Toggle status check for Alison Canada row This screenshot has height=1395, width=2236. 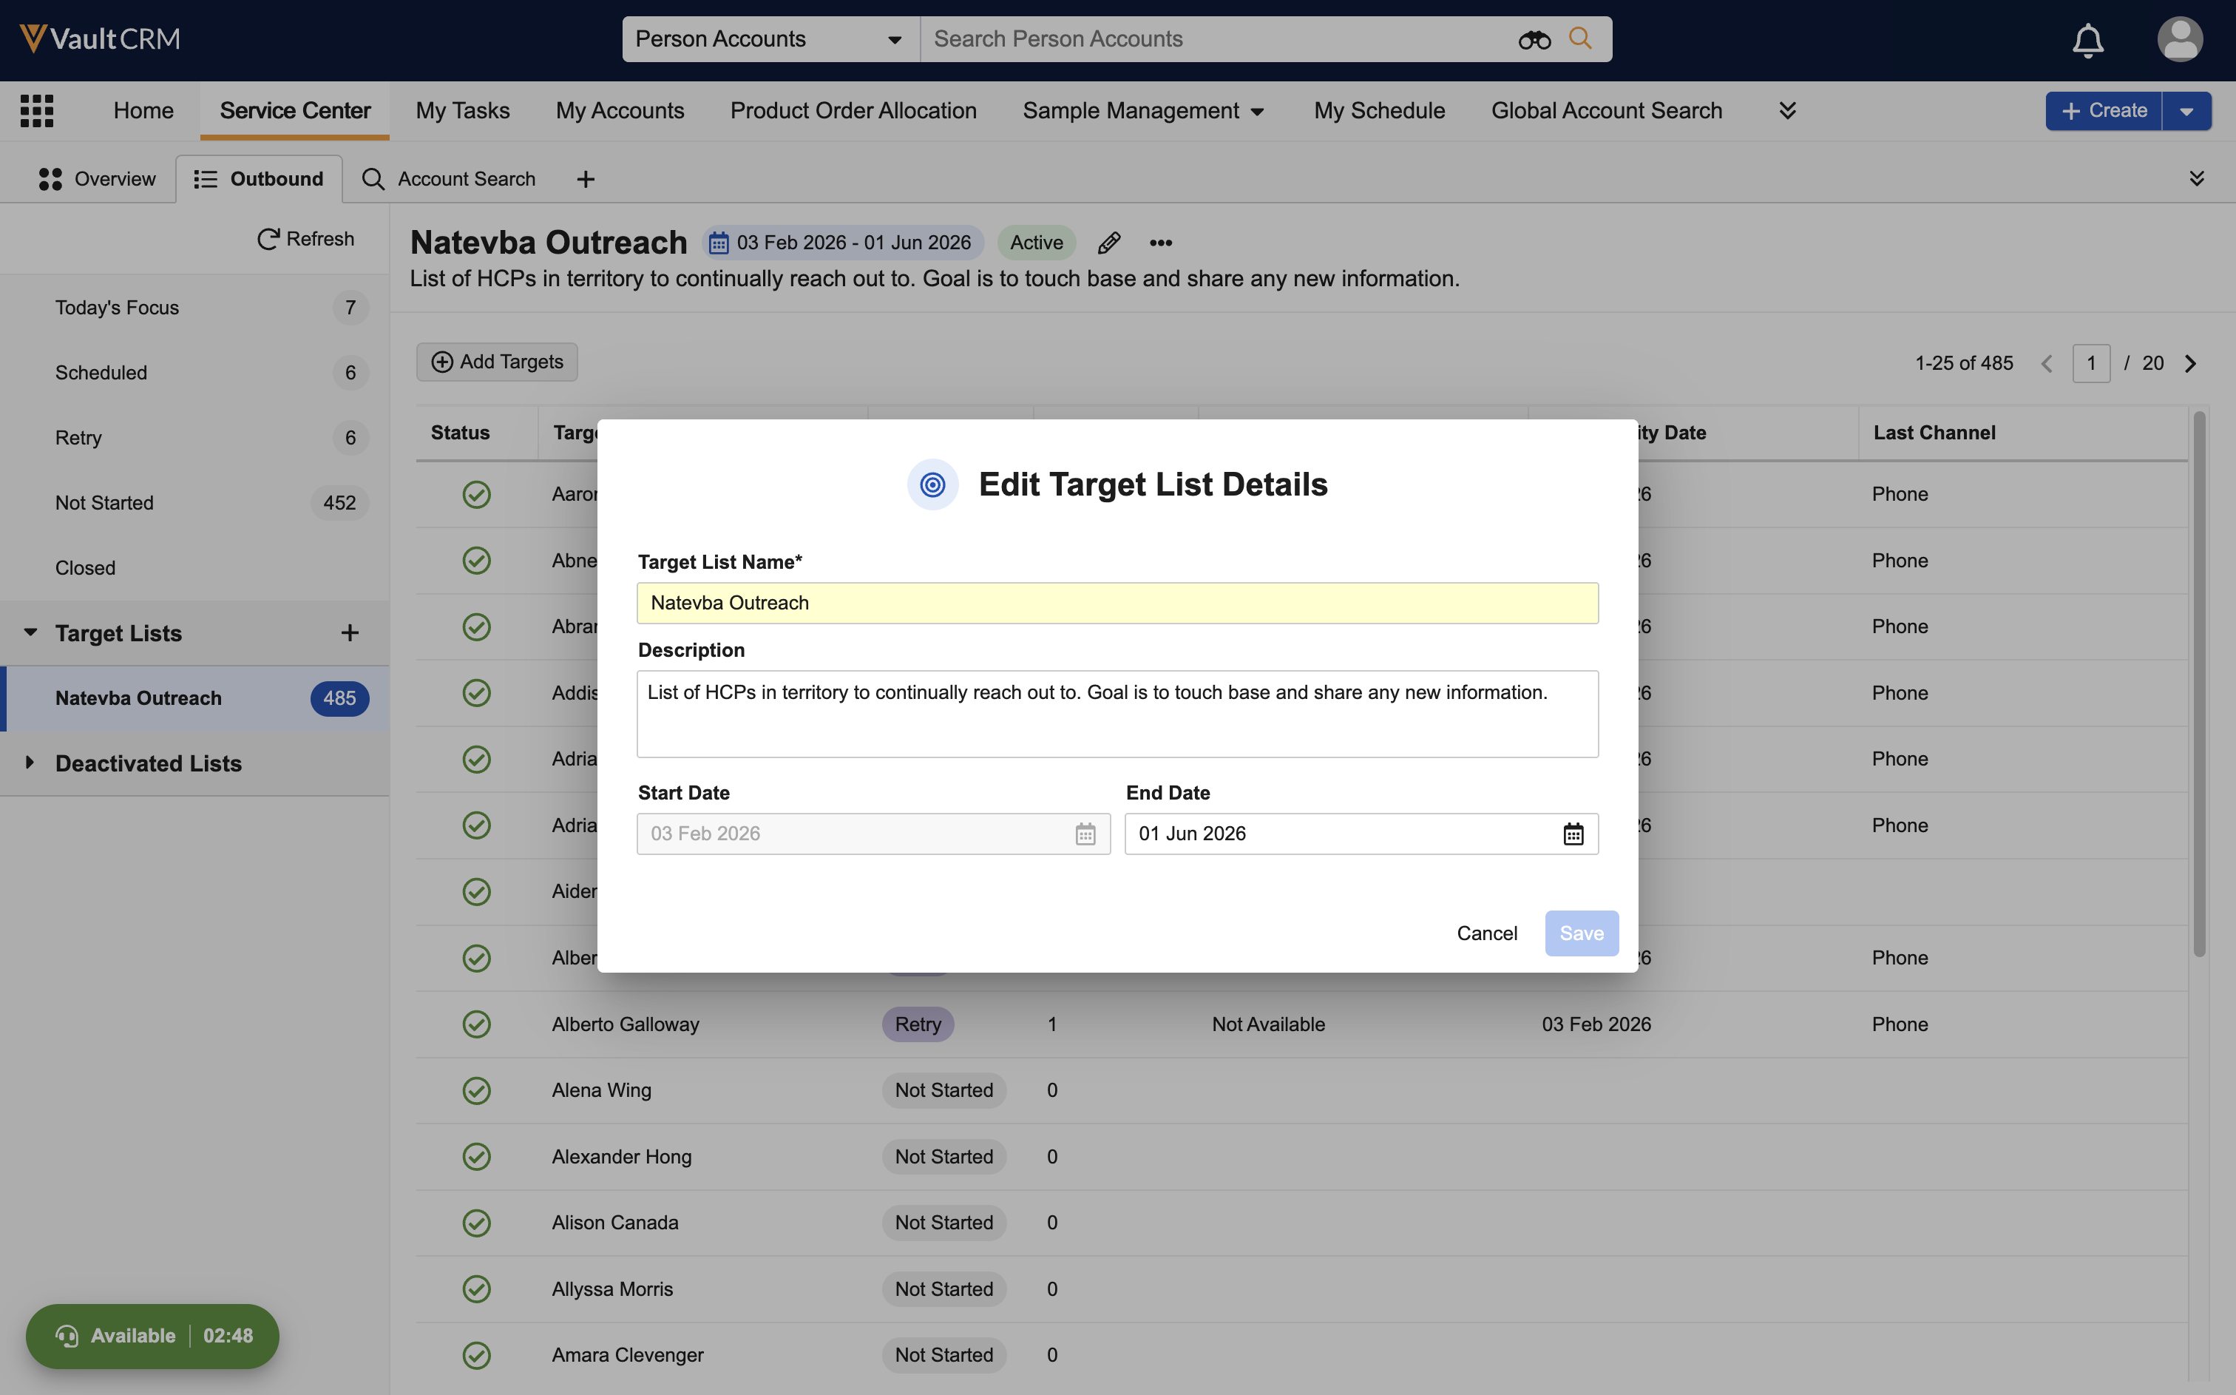pyautogui.click(x=477, y=1223)
